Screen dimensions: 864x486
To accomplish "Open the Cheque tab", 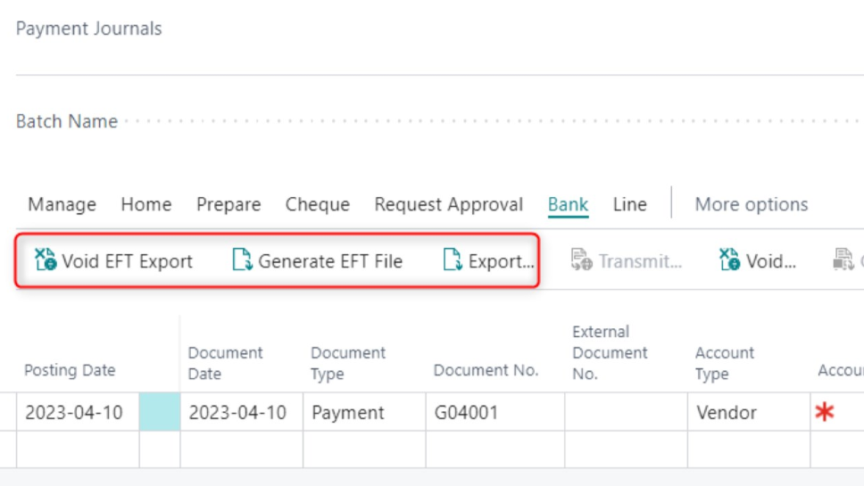I will [x=318, y=205].
